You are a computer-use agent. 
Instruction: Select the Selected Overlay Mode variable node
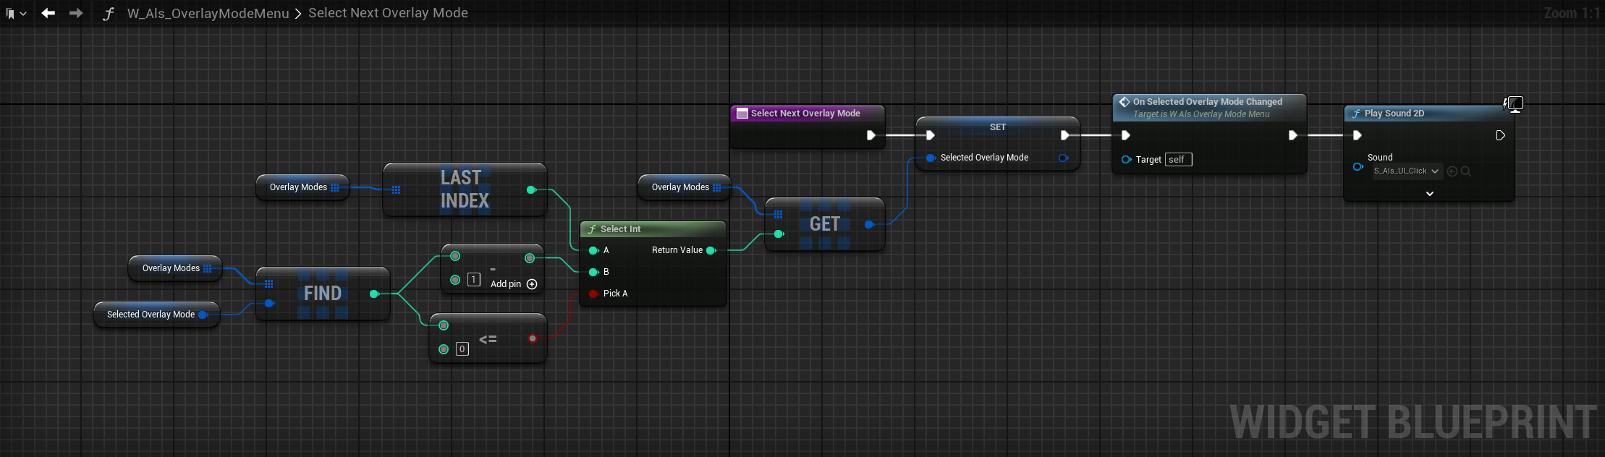click(156, 315)
